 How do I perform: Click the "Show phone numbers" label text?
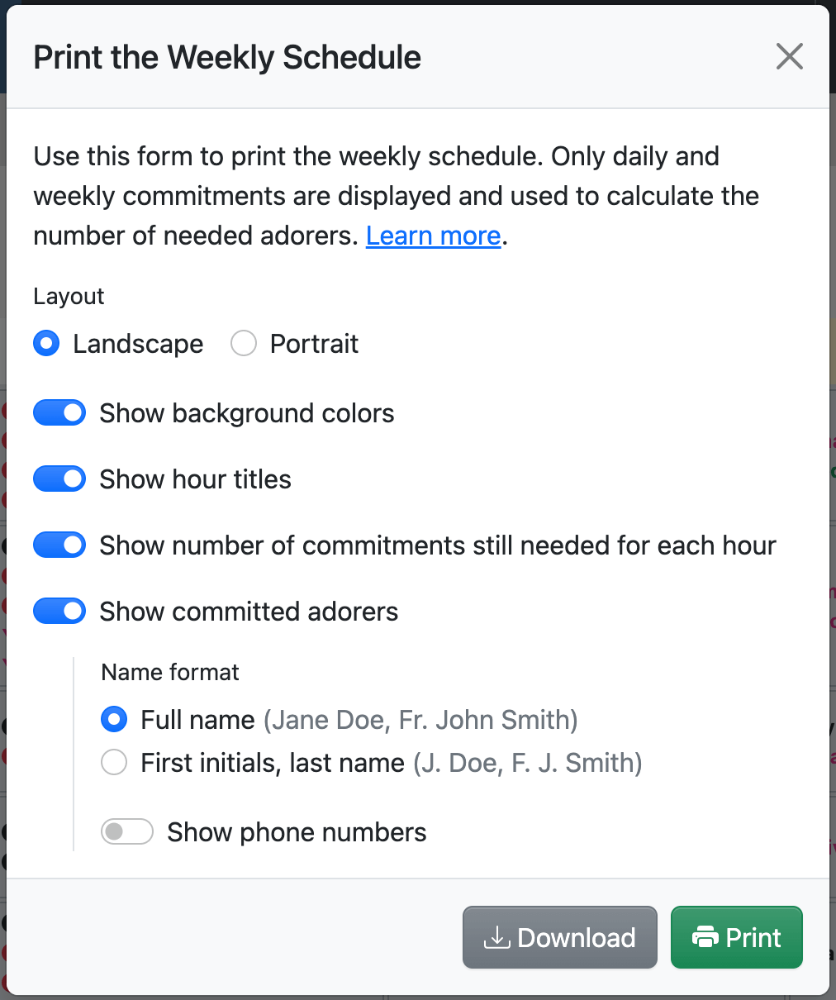tap(297, 832)
